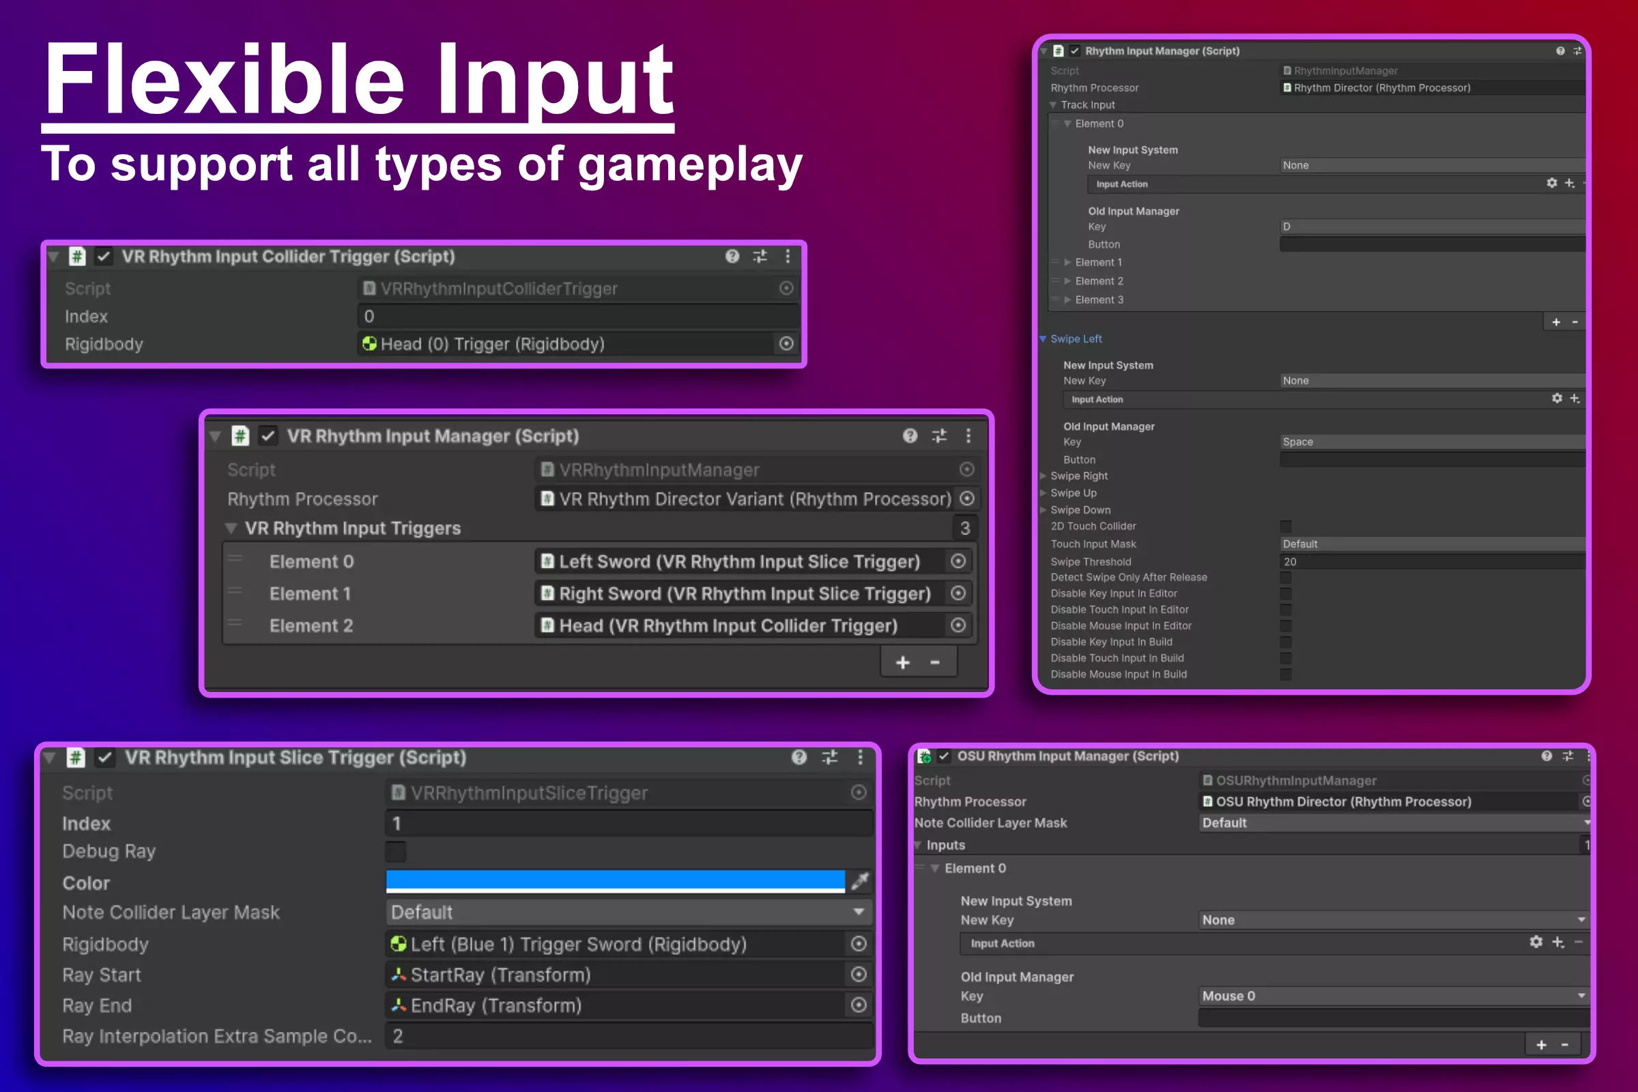Remove element from OSU Inputs list
1638x1092 pixels.
point(1565,1045)
